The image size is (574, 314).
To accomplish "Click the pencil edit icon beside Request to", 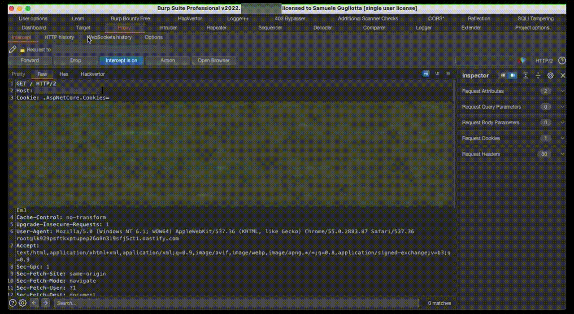I will pyautogui.click(x=13, y=50).
